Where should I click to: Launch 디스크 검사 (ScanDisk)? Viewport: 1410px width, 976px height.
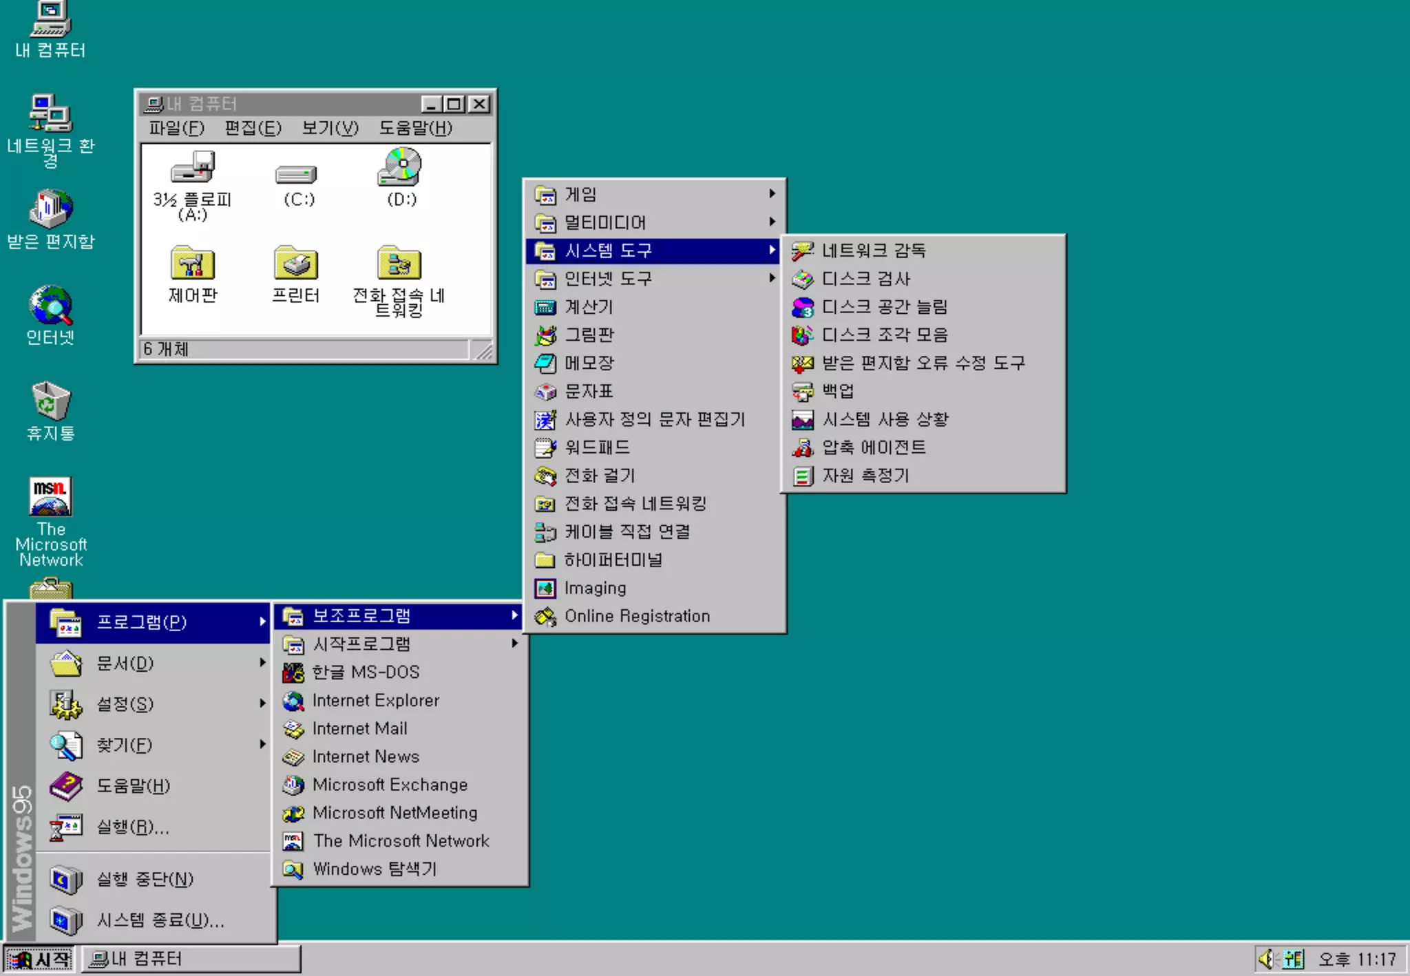pos(923,279)
